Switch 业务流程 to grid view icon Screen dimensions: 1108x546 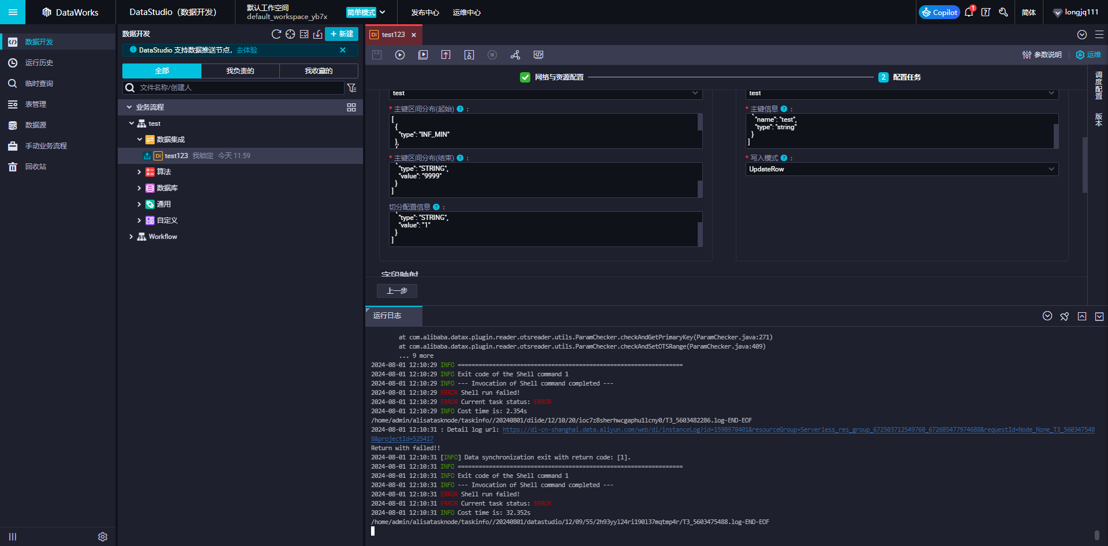(351, 107)
